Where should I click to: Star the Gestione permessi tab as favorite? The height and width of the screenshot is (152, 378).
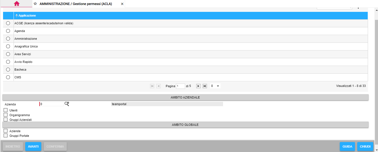pyautogui.click(x=35, y=4)
